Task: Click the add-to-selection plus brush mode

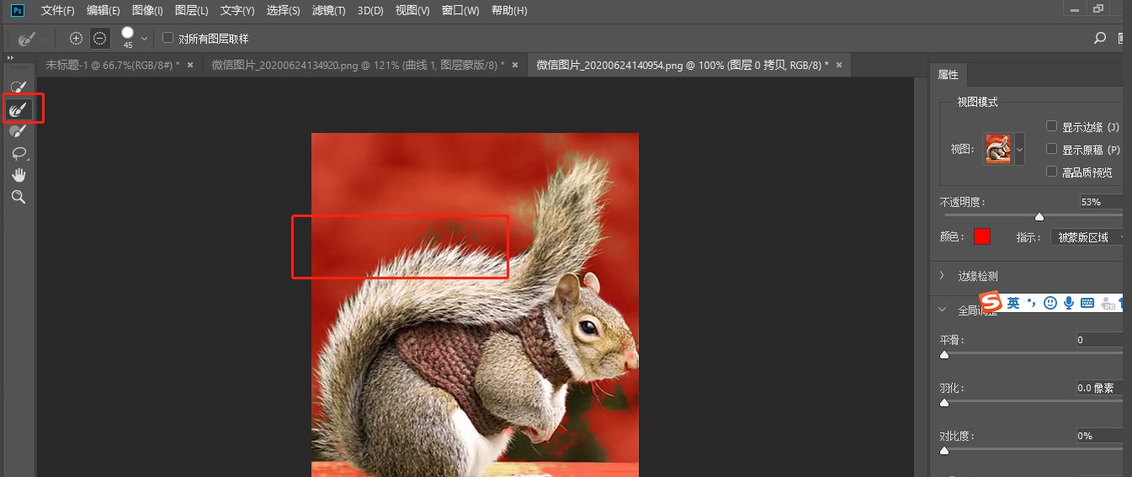Action: pyautogui.click(x=77, y=38)
